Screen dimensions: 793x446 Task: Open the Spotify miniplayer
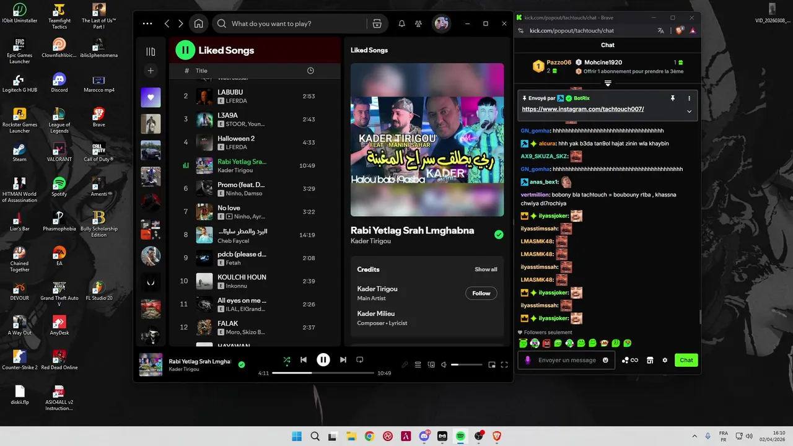[x=492, y=365]
